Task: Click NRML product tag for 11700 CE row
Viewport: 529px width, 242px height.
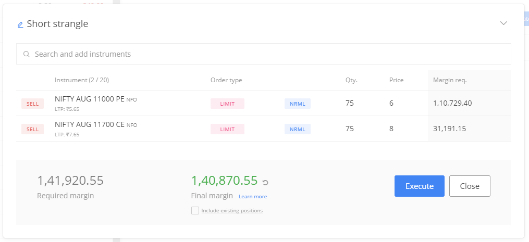Action: pyautogui.click(x=297, y=129)
